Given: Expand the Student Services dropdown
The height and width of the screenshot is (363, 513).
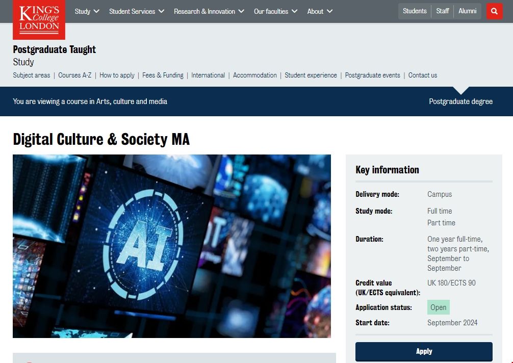Looking at the screenshot, I should pyautogui.click(x=137, y=11).
